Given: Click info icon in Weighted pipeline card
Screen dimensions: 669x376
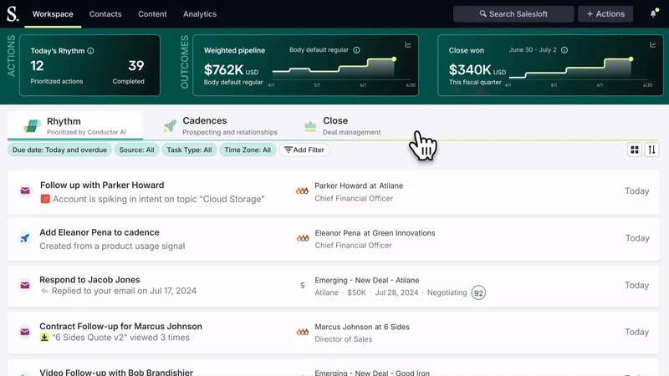Looking at the screenshot, I should (356, 50).
